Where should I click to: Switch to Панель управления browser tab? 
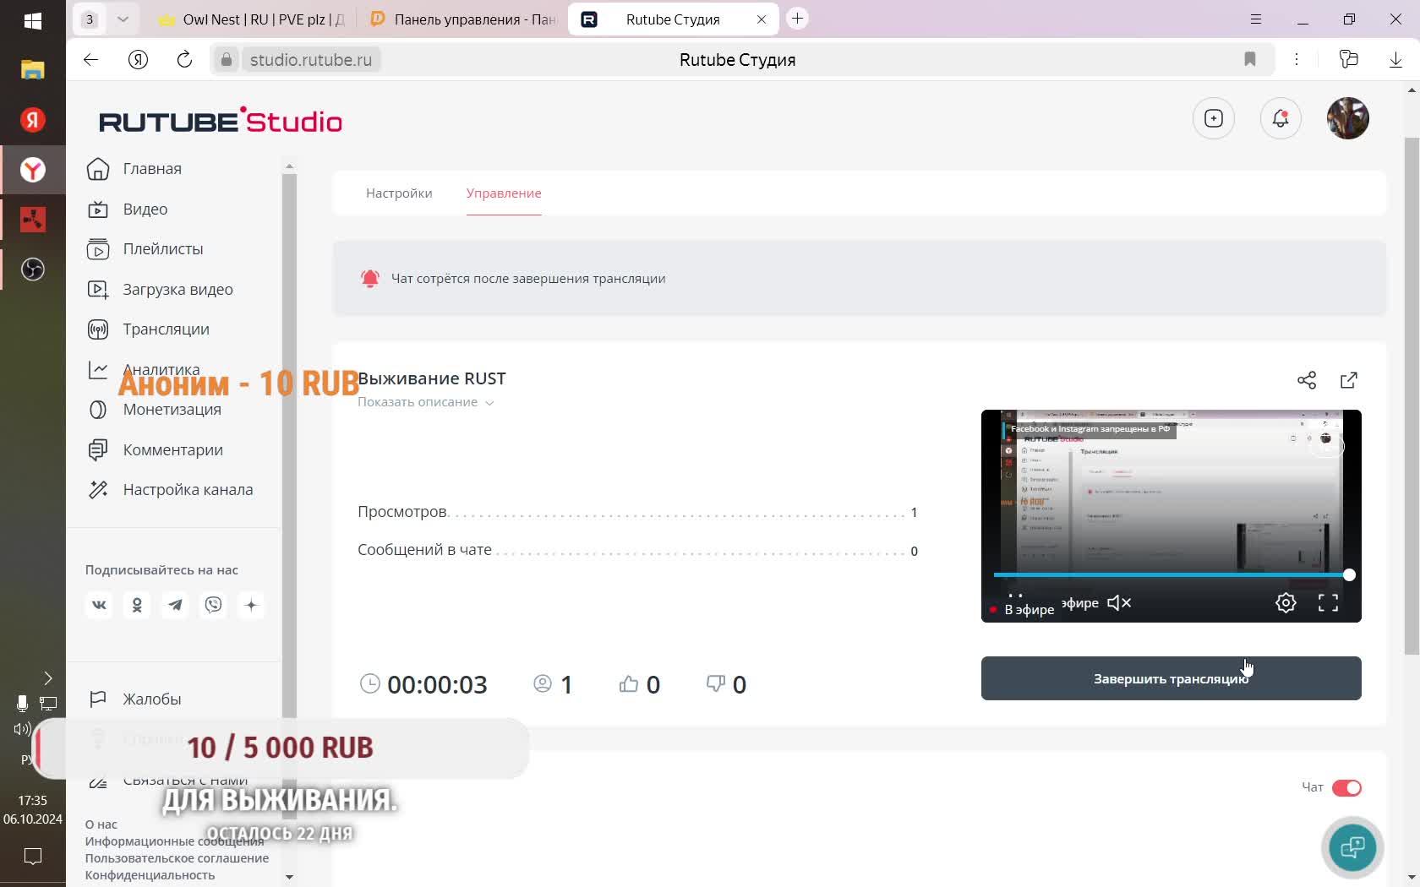(463, 19)
